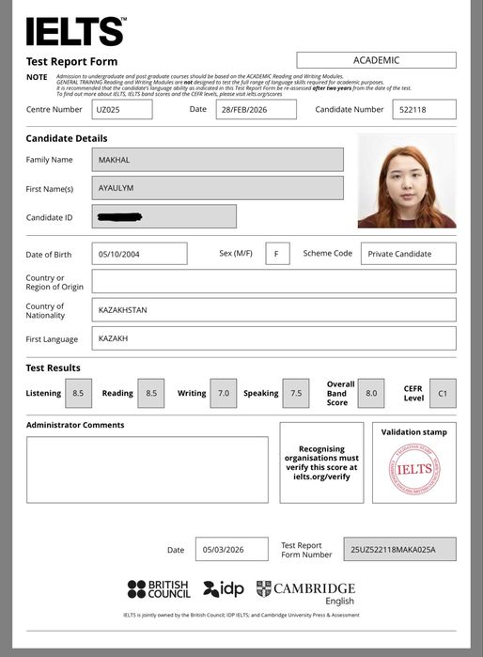The width and height of the screenshot is (483, 657).
Task: Click the IELTS logo at the top
Action: pos(76,31)
